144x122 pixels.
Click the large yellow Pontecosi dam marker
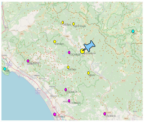[x=82, y=51]
